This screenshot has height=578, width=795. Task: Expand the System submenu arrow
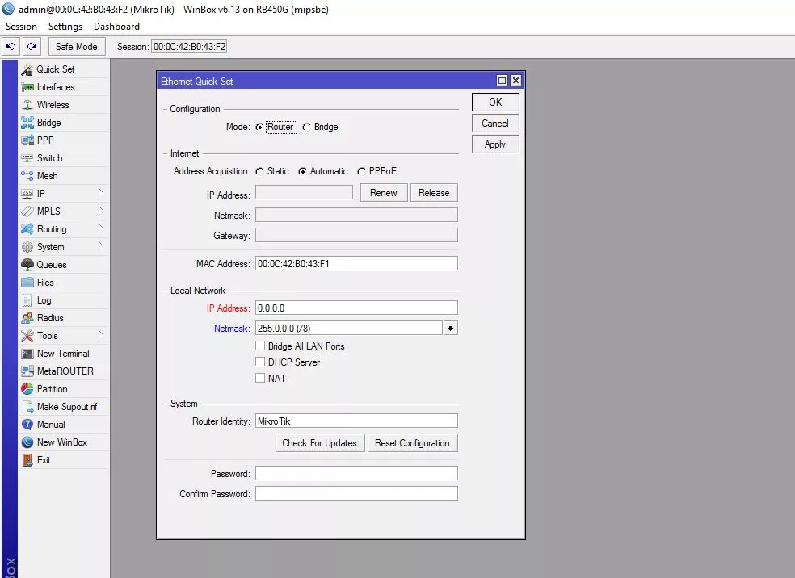[x=100, y=245]
